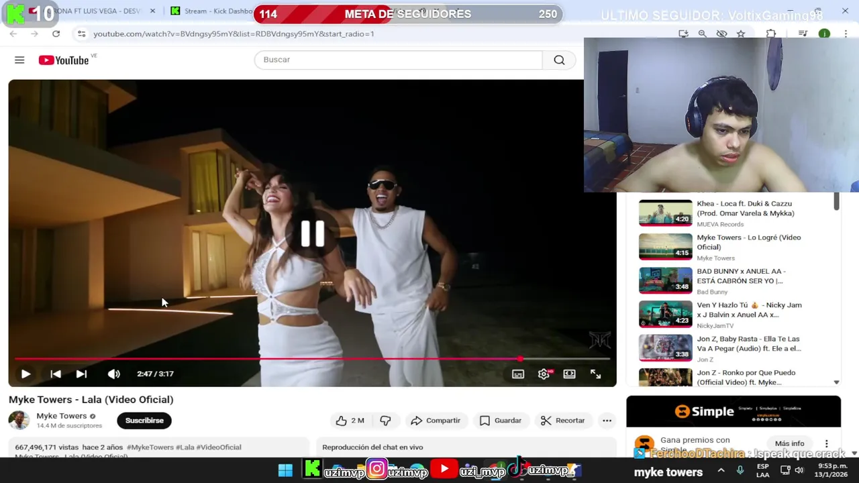Show hidden system tray icons chevron

coord(721,470)
